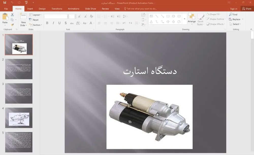254x155 pixels.
Task: Switch to the Insert tab
Action: coord(30,9)
